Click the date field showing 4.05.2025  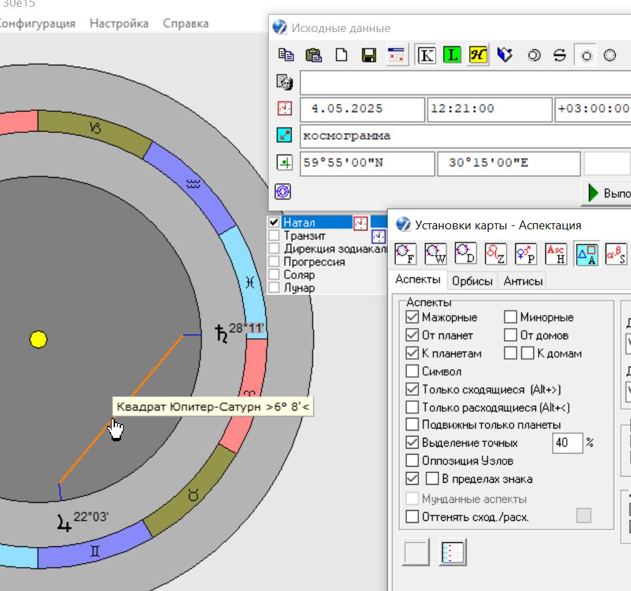click(x=362, y=109)
